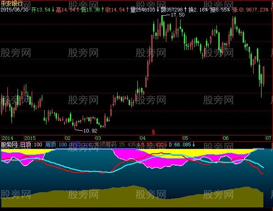Jump to the 07 month marker
This screenshot has height=211, width=273.
coord(268,138)
